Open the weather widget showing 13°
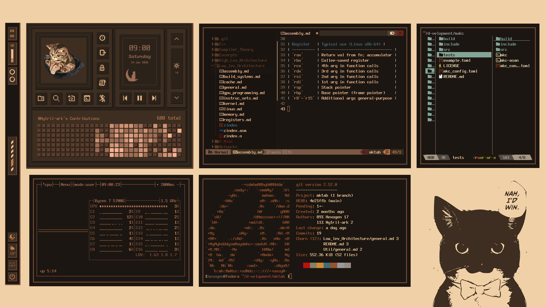Viewport: 546px width, 307px height. (x=12, y=250)
